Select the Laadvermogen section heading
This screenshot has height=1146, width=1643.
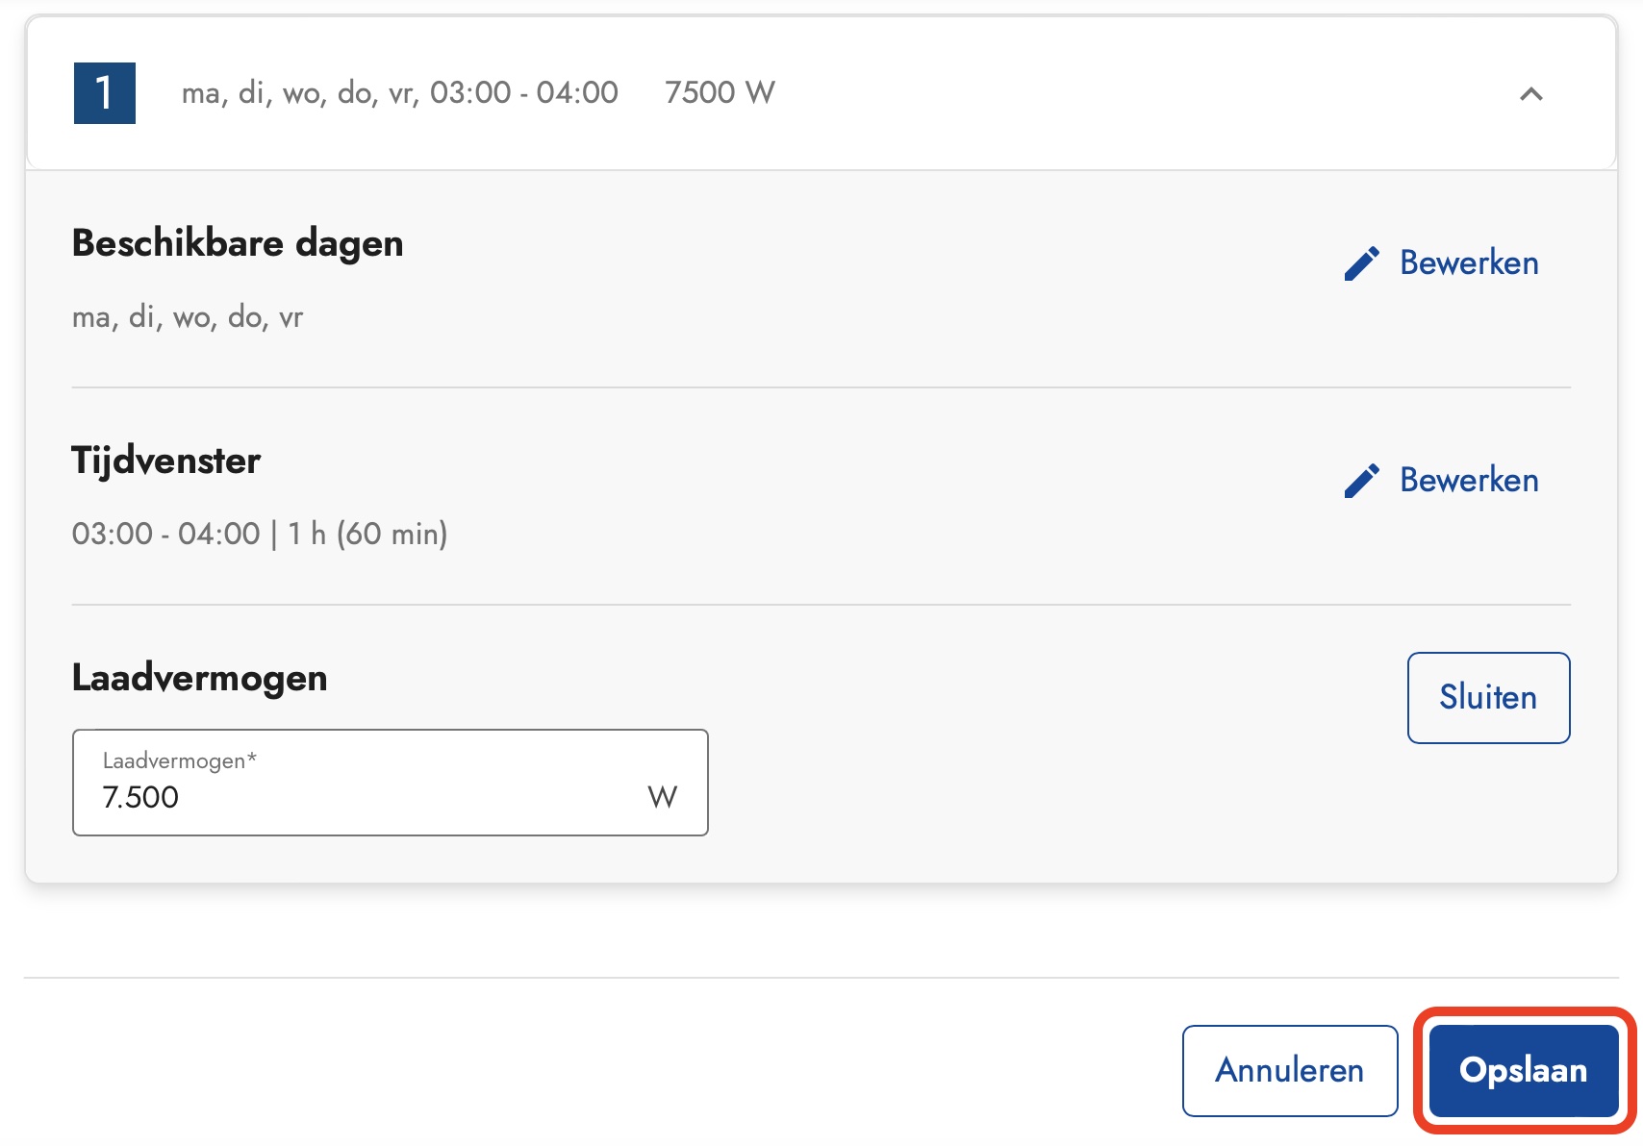(198, 678)
